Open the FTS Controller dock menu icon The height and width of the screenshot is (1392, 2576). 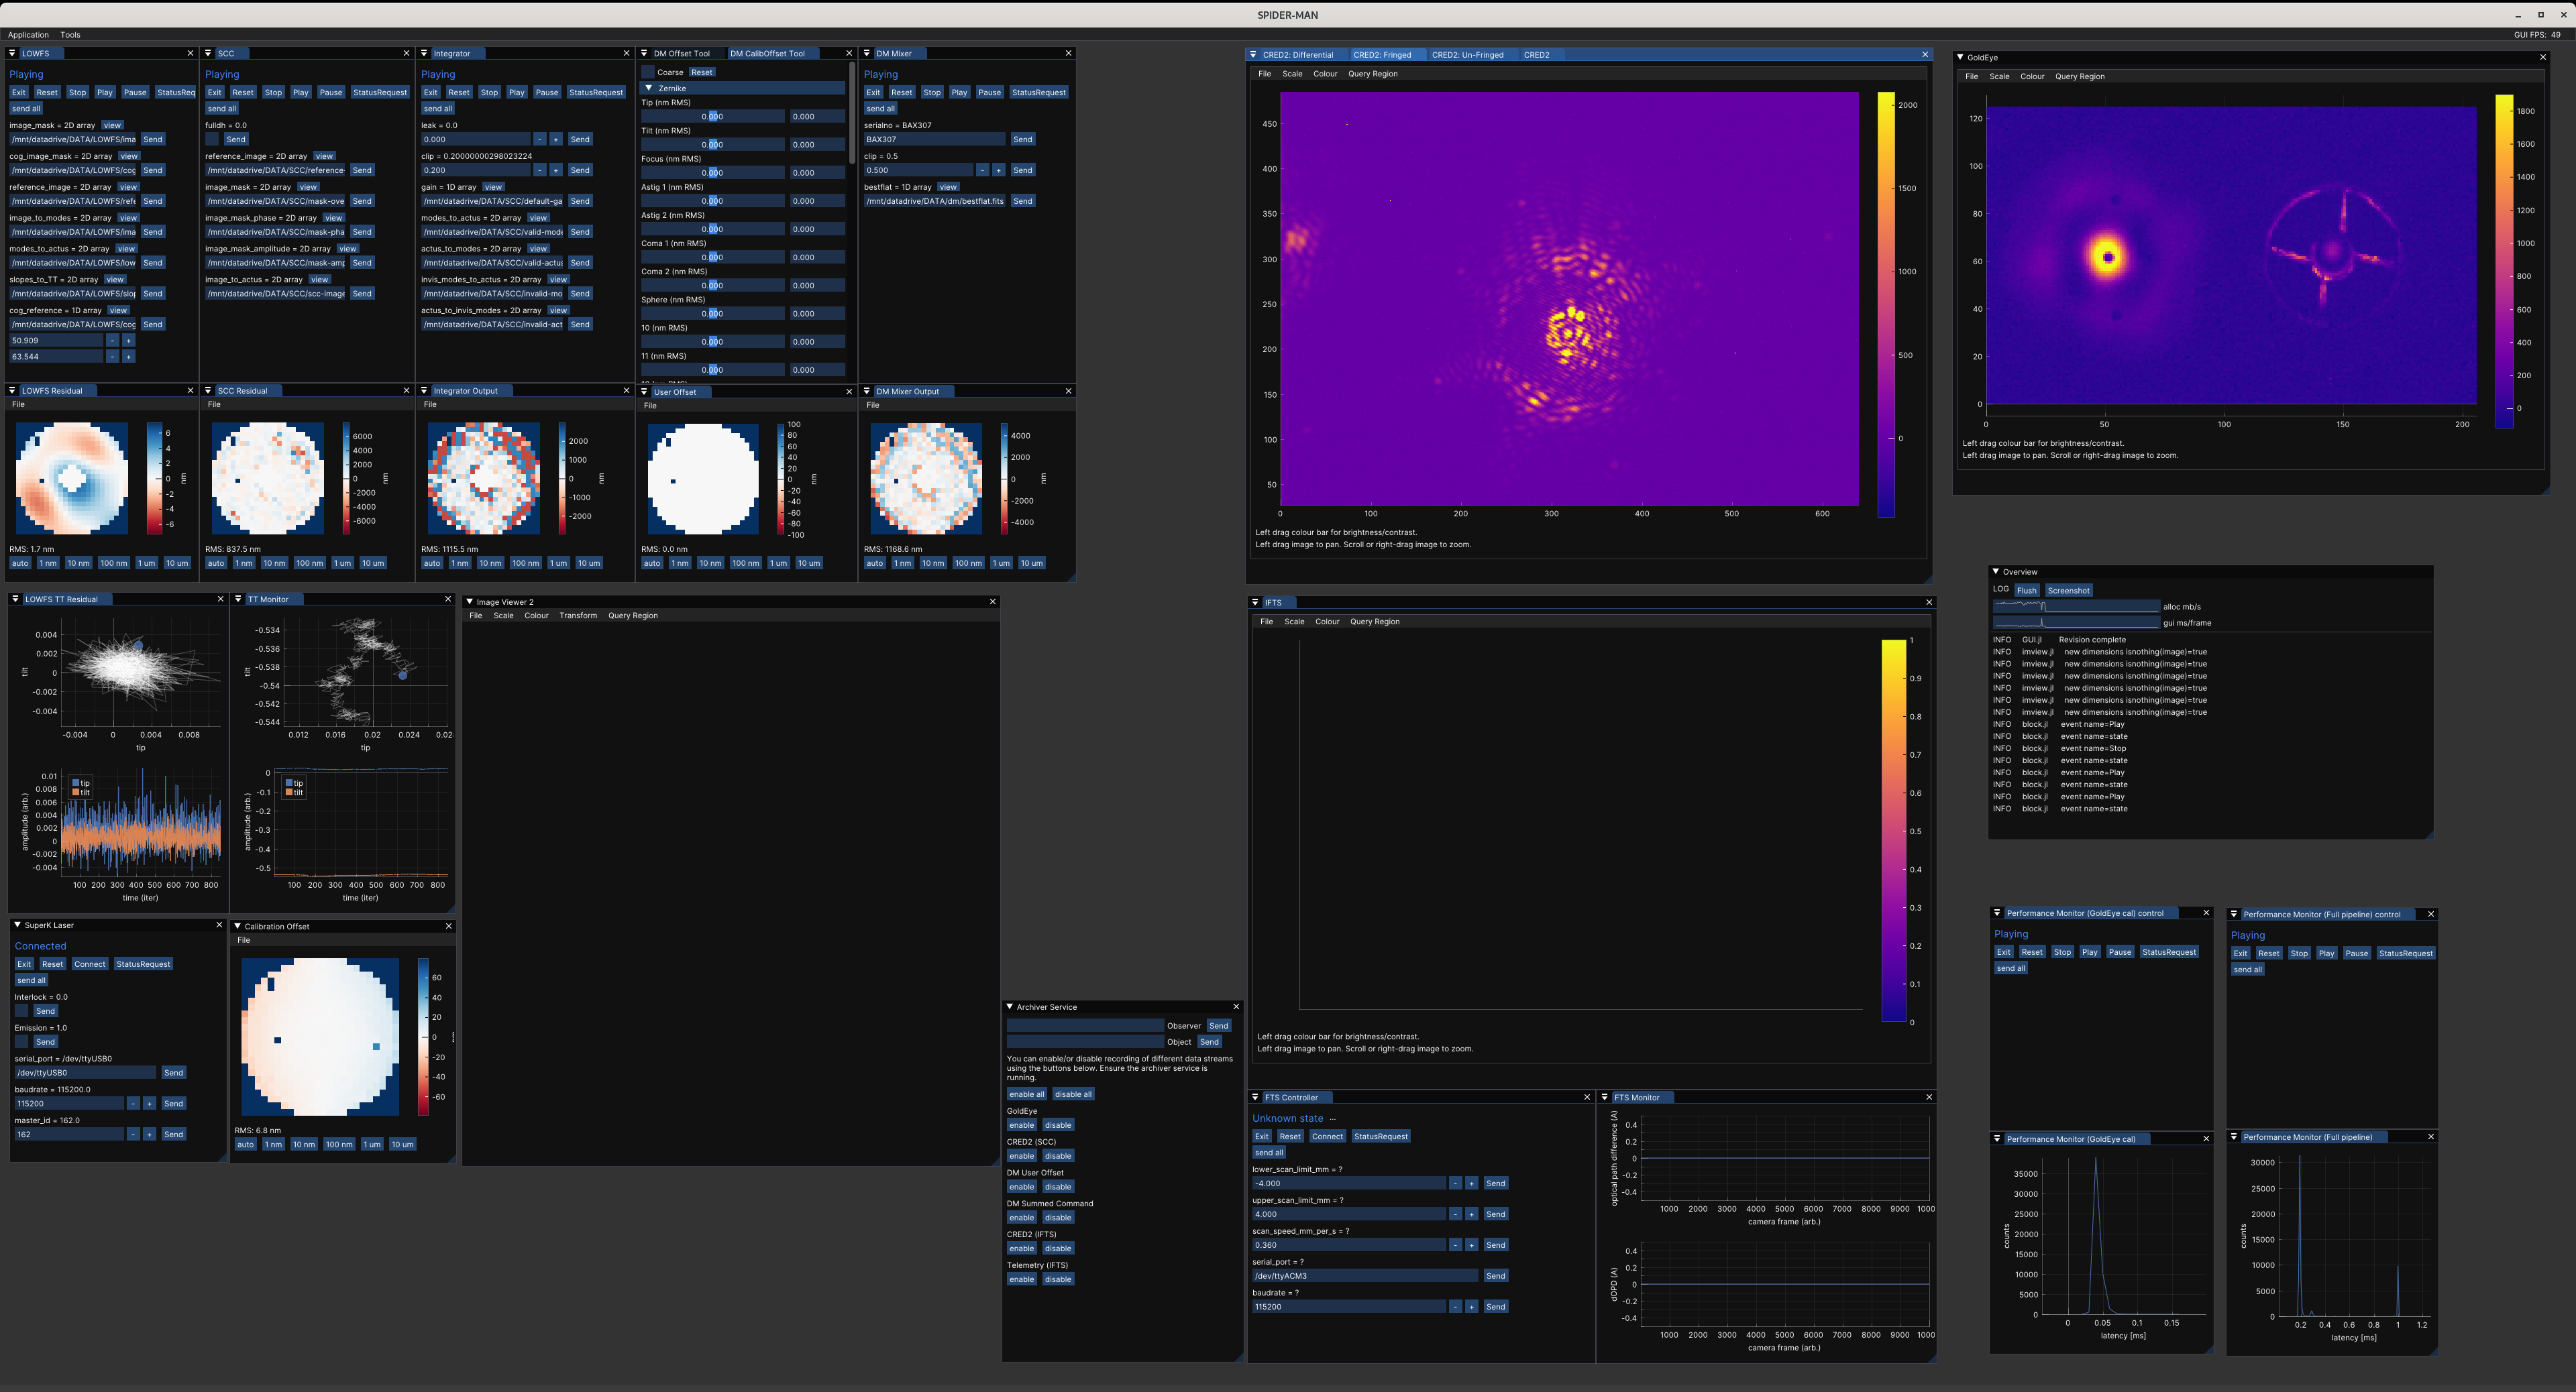(x=1256, y=1097)
